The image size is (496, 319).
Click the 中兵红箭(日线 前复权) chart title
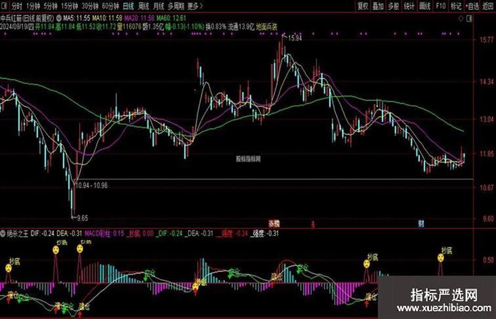point(27,18)
